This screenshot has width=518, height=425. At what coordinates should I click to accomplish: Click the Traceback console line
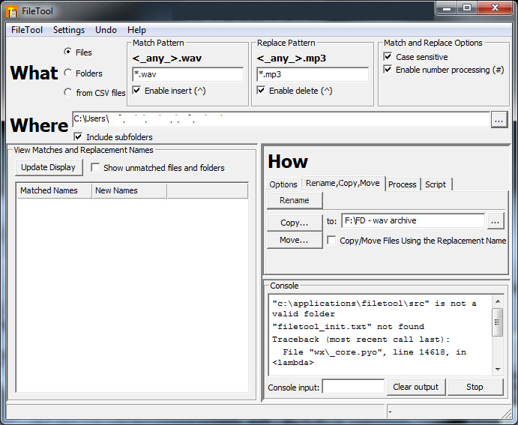(x=361, y=340)
